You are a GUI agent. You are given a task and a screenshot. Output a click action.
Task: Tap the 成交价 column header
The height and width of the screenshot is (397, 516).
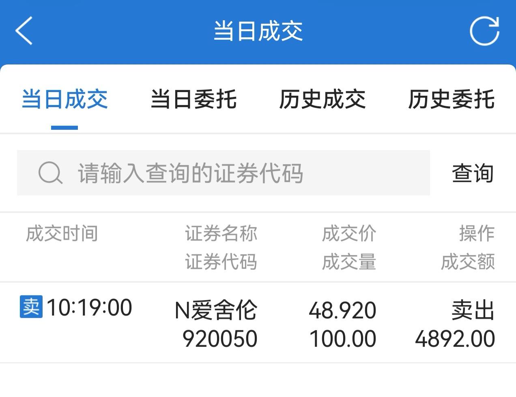point(349,234)
